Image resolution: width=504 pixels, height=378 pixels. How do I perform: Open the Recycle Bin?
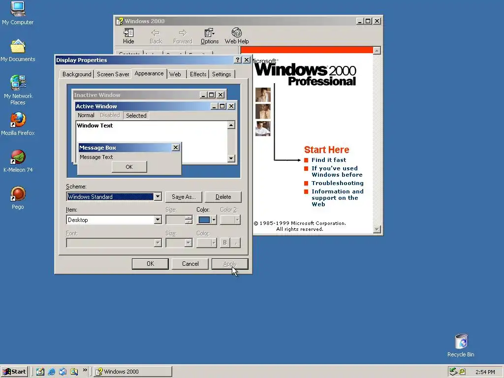coord(461,345)
